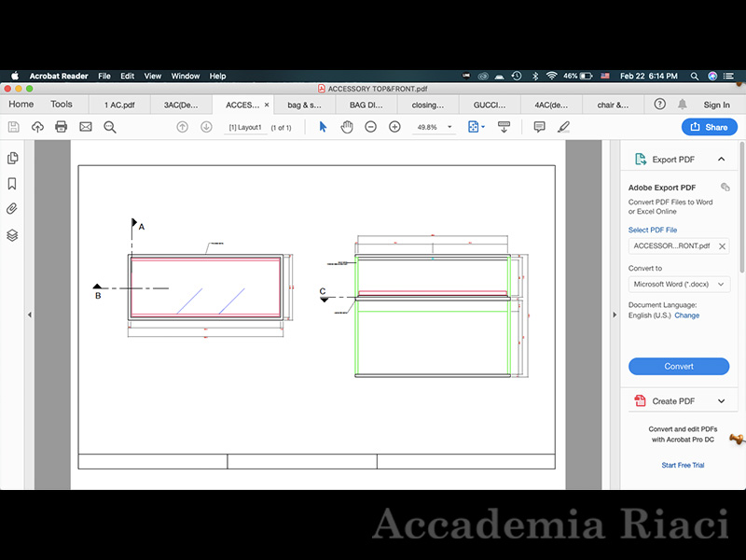Viewport: 746px width, 560px height.
Task: Close the ACCES document tab
Action: [267, 105]
